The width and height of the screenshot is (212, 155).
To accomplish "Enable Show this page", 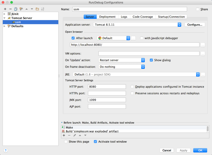I will click(x=66, y=142).
